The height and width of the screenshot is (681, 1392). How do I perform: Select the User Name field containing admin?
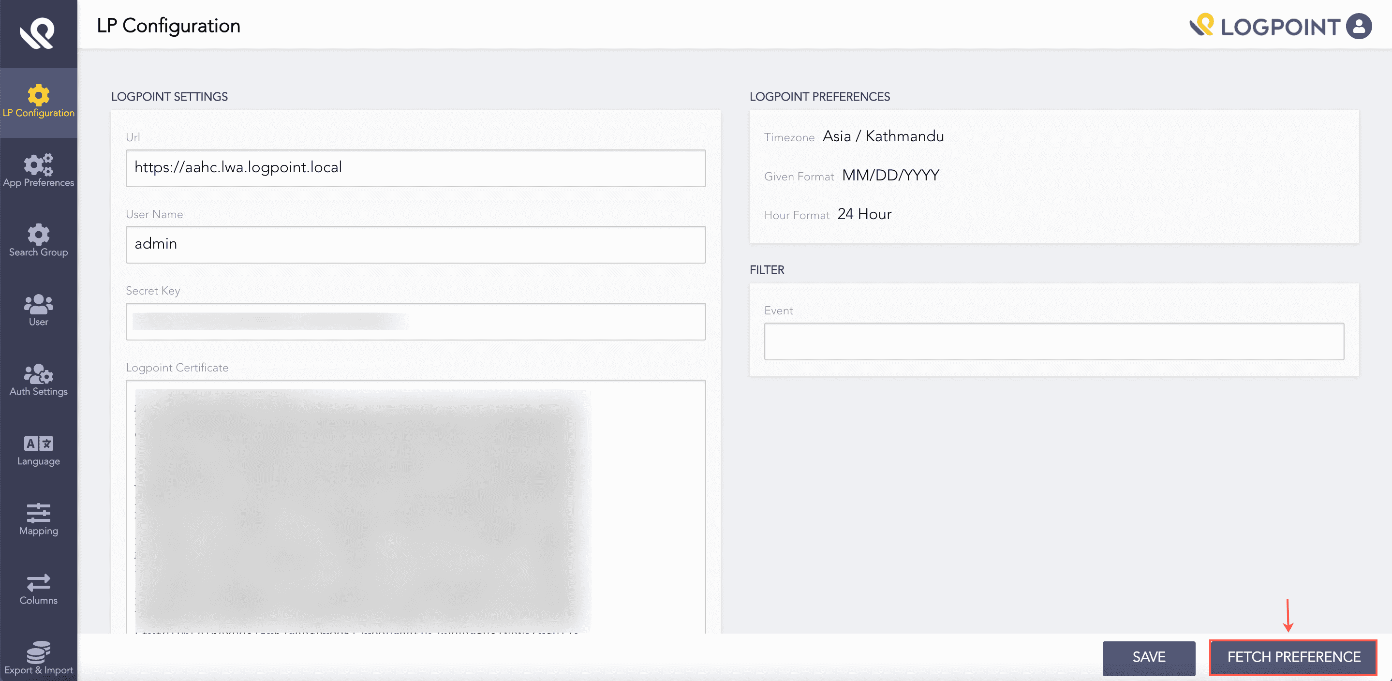[x=415, y=244]
